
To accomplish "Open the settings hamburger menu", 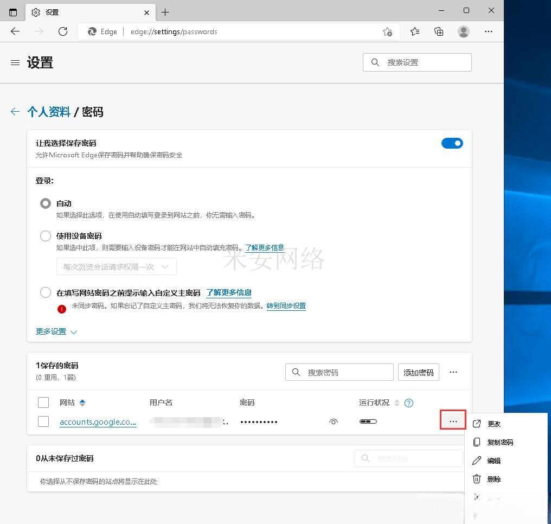I will (x=15, y=63).
